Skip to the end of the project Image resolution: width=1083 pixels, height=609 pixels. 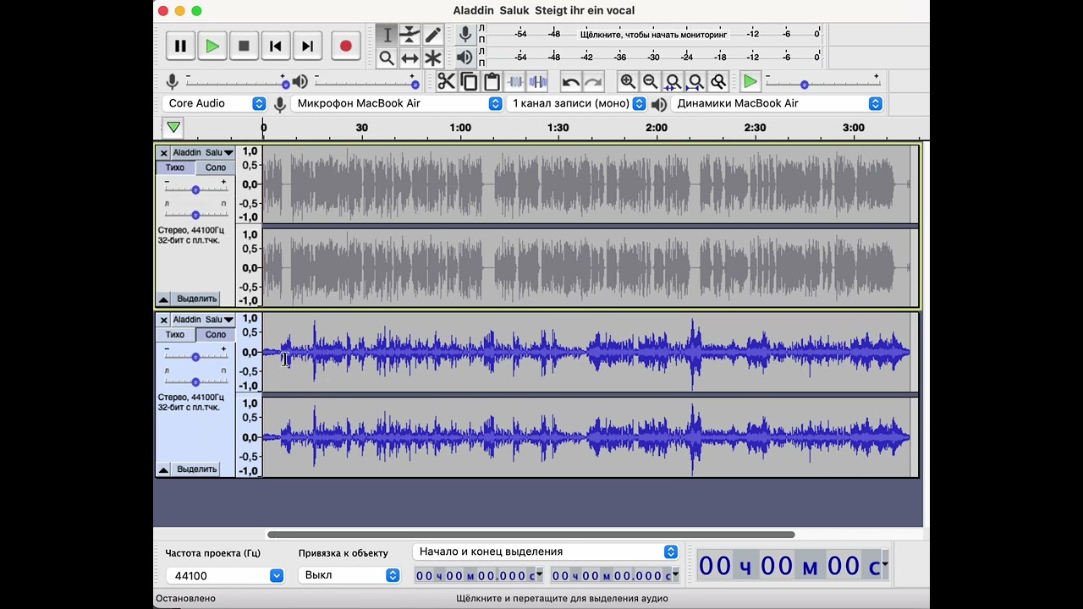click(x=307, y=47)
